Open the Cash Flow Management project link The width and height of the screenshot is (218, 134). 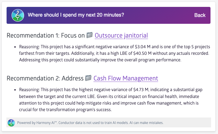126,78
